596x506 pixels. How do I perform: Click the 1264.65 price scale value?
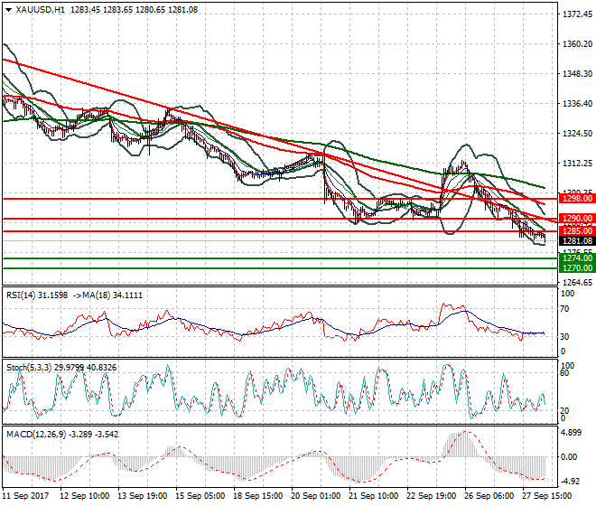click(577, 282)
